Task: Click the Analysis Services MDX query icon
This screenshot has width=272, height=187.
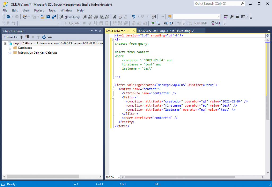Action: (x=90, y=17)
